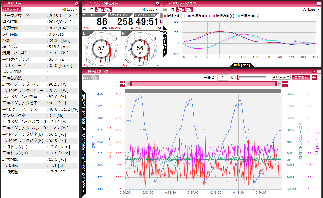The width and height of the screenshot is (323, 198).
Task: Open All Laps dropdown in Pedaling Monitor
Action: [x=150, y=10]
